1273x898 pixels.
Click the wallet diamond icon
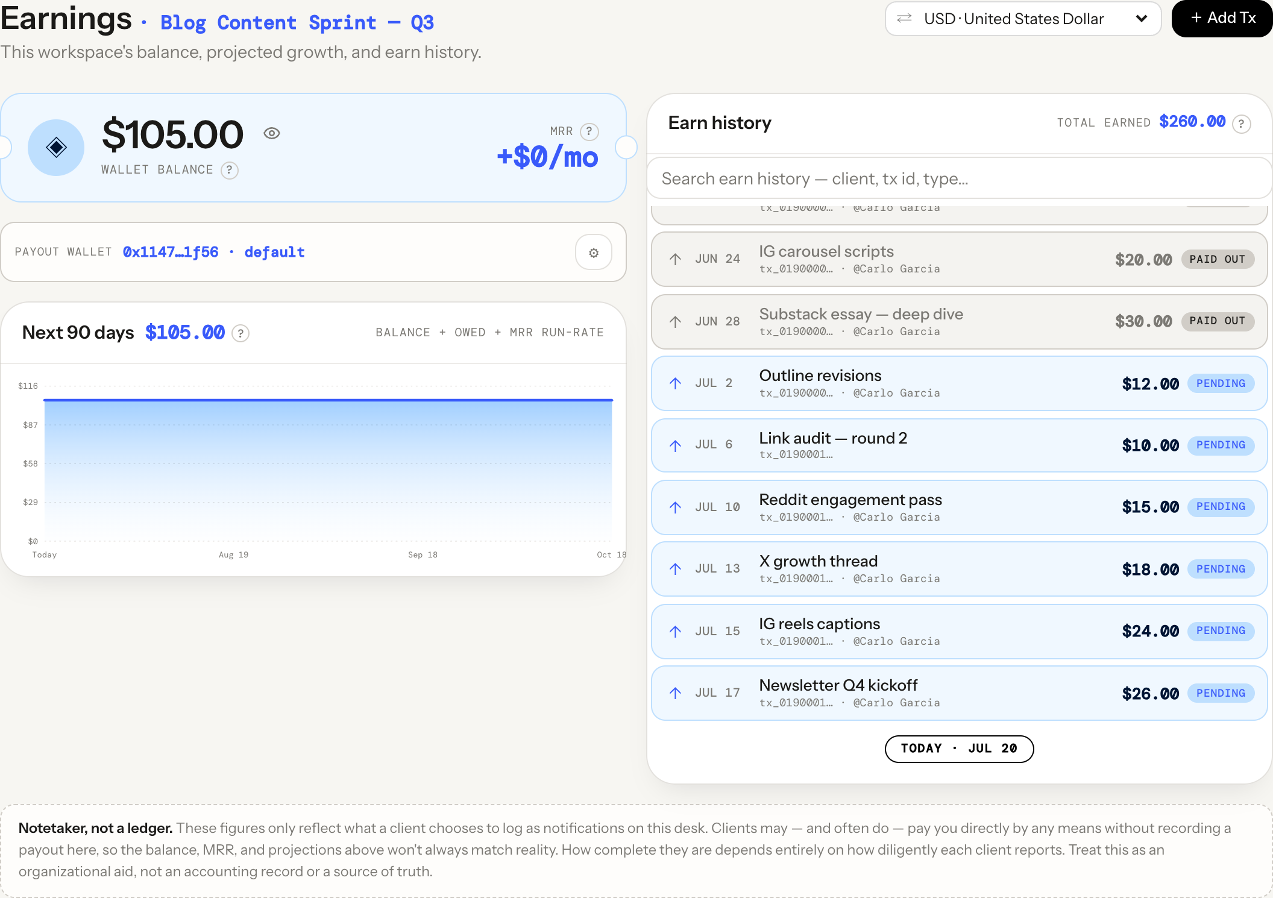click(x=56, y=147)
